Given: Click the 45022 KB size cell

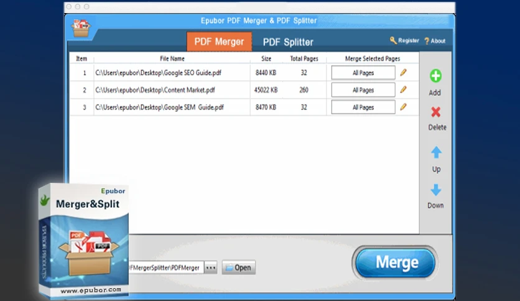Looking at the screenshot, I should 266,90.
